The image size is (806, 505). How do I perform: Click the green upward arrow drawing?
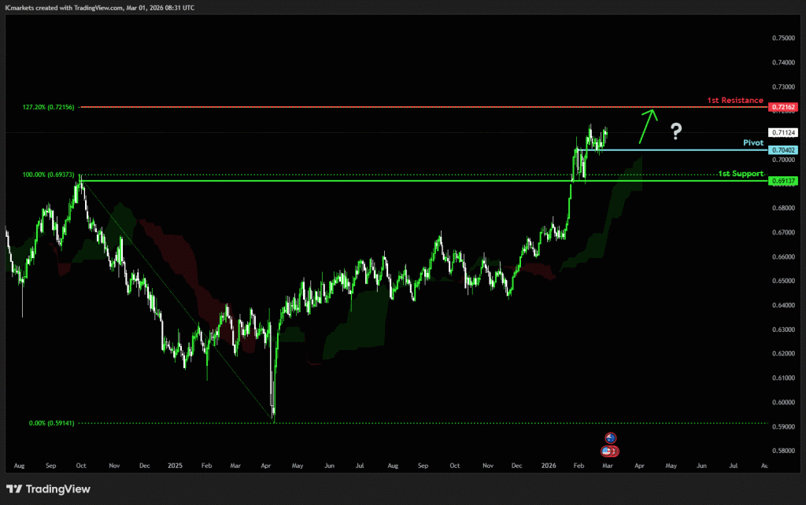(x=647, y=126)
